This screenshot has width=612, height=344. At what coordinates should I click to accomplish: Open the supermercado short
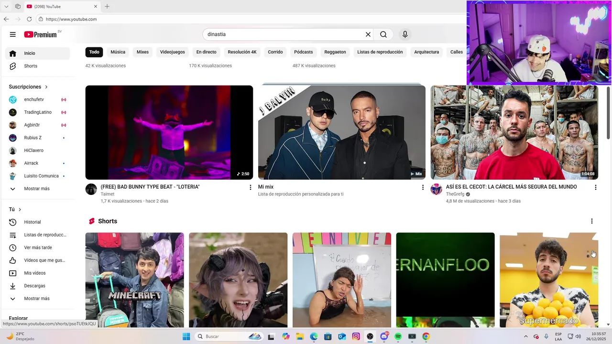[549, 280]
